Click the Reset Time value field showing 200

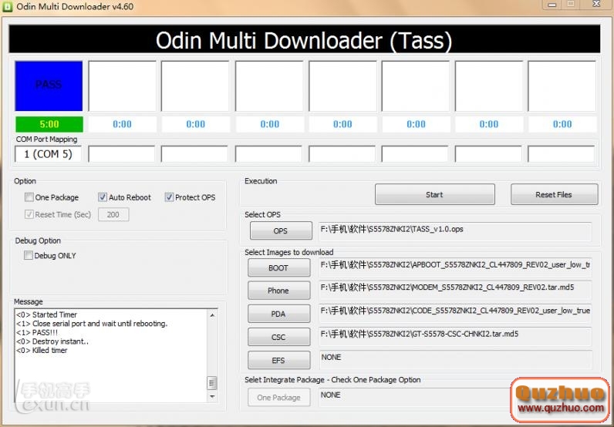[x=113, y=214]
